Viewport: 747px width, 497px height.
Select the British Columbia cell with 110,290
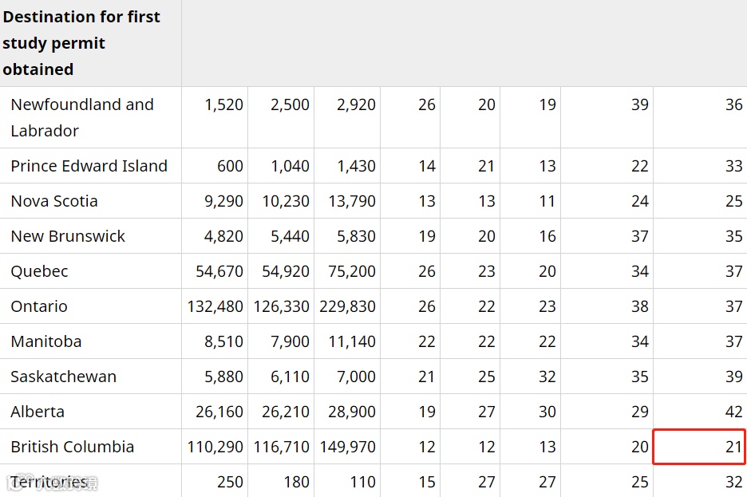click(x=215, y=447)
